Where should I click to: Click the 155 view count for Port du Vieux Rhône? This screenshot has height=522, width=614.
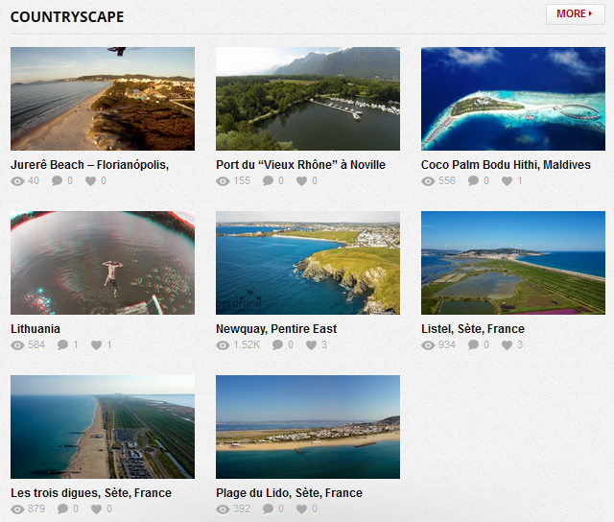(x=242, y=181)
